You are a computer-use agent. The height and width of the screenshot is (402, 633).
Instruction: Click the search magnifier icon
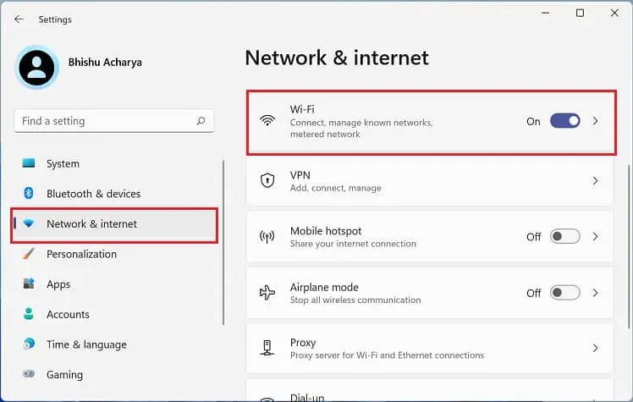[x=201, y=121]
